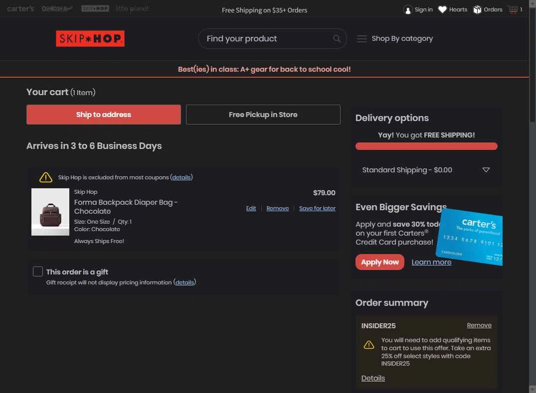The height and width of the screenshot is (393, 536).
Task: Check the This order is a gift checkbox
Action: point(37,271)
